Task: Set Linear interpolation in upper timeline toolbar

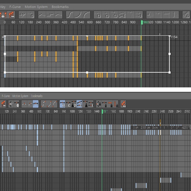Action: coord(42,15)
